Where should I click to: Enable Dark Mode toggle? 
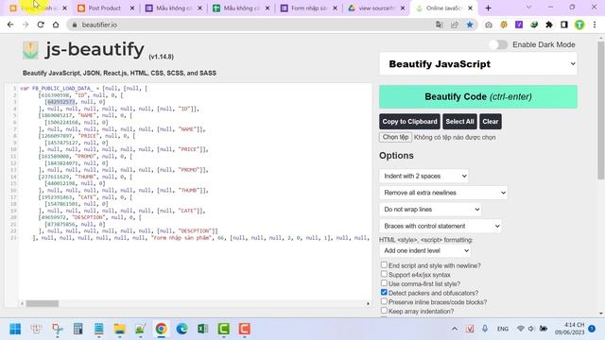[x=498, y=44]
